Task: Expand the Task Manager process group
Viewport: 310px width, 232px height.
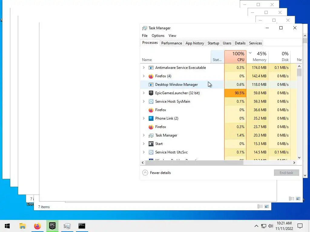Action: click(x=144, y=135)
